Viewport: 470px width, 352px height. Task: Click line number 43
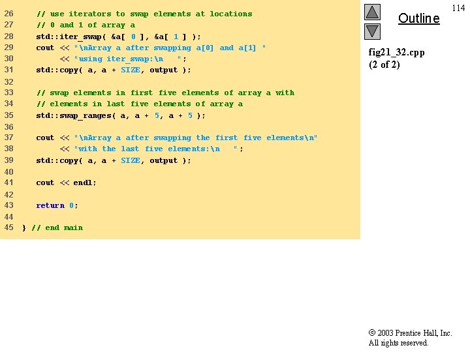click(x=8, y=205)
